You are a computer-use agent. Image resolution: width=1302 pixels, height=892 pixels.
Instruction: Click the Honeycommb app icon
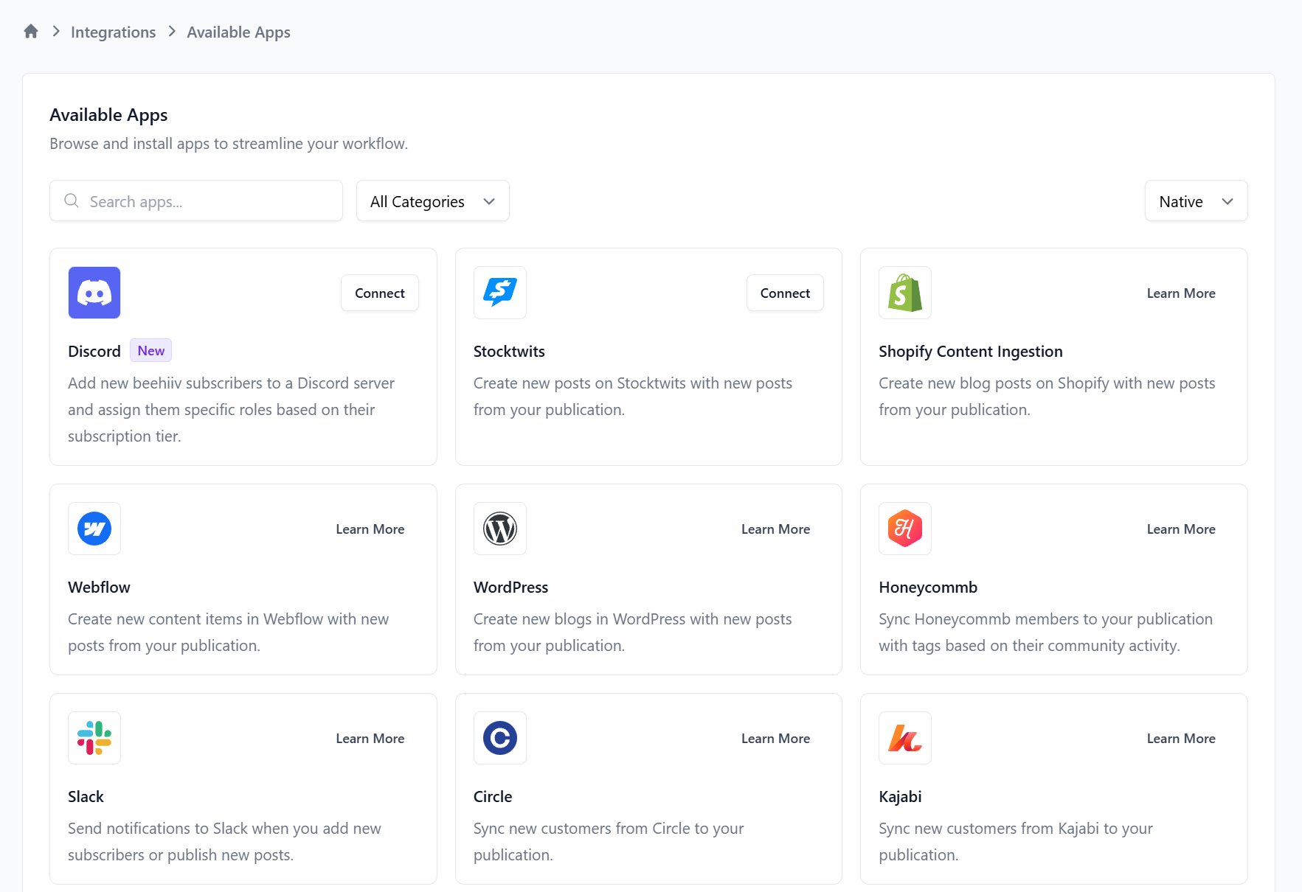coord(904,529)
